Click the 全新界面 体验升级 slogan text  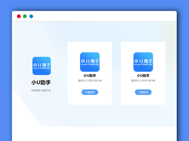41,90
